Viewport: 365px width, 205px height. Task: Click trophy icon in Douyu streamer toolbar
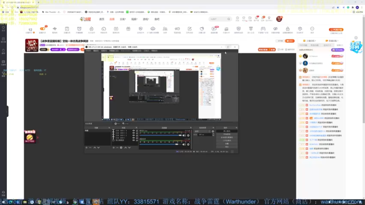pos(250,29)
